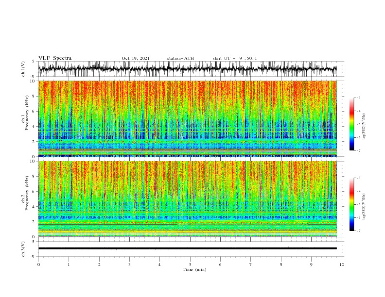Click the "start UT = 9 :50: 1" text

point(235,58)
